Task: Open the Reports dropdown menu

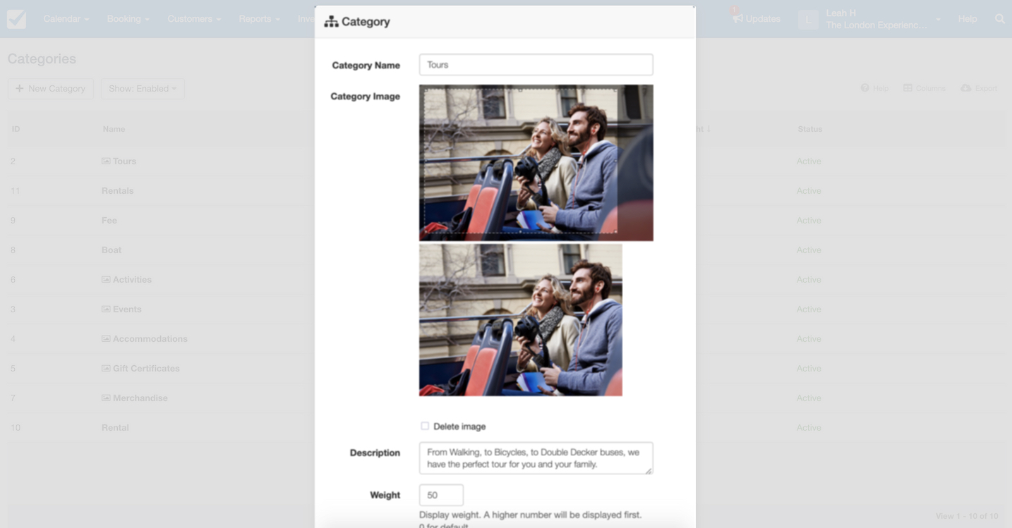Action: (259, 19)
